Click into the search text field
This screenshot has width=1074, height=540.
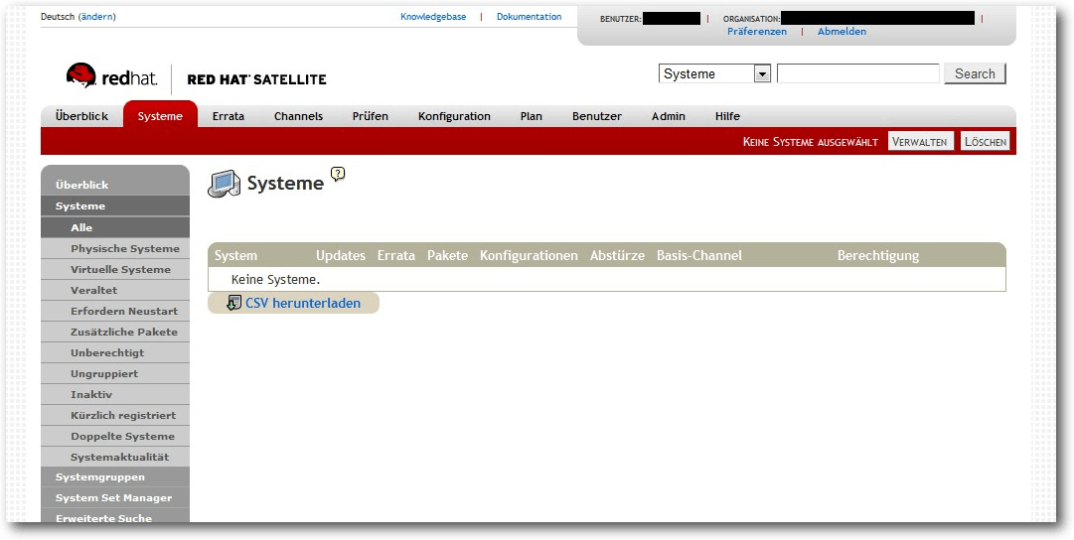coord(857,73)
